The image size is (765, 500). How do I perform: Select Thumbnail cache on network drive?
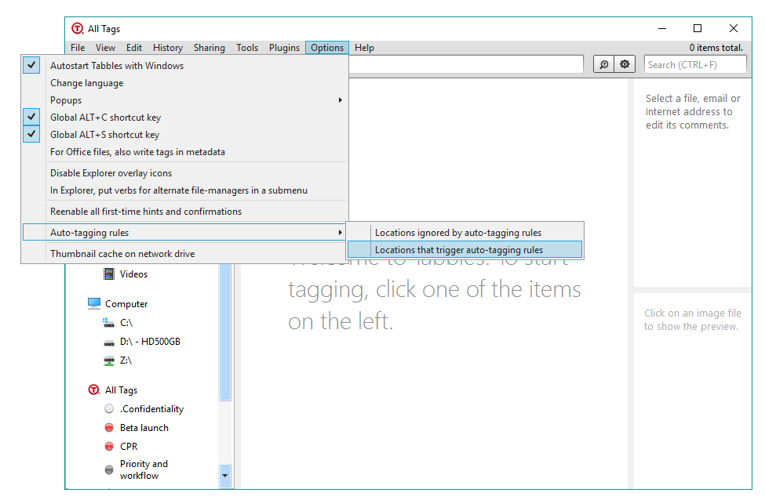(185, 254)
